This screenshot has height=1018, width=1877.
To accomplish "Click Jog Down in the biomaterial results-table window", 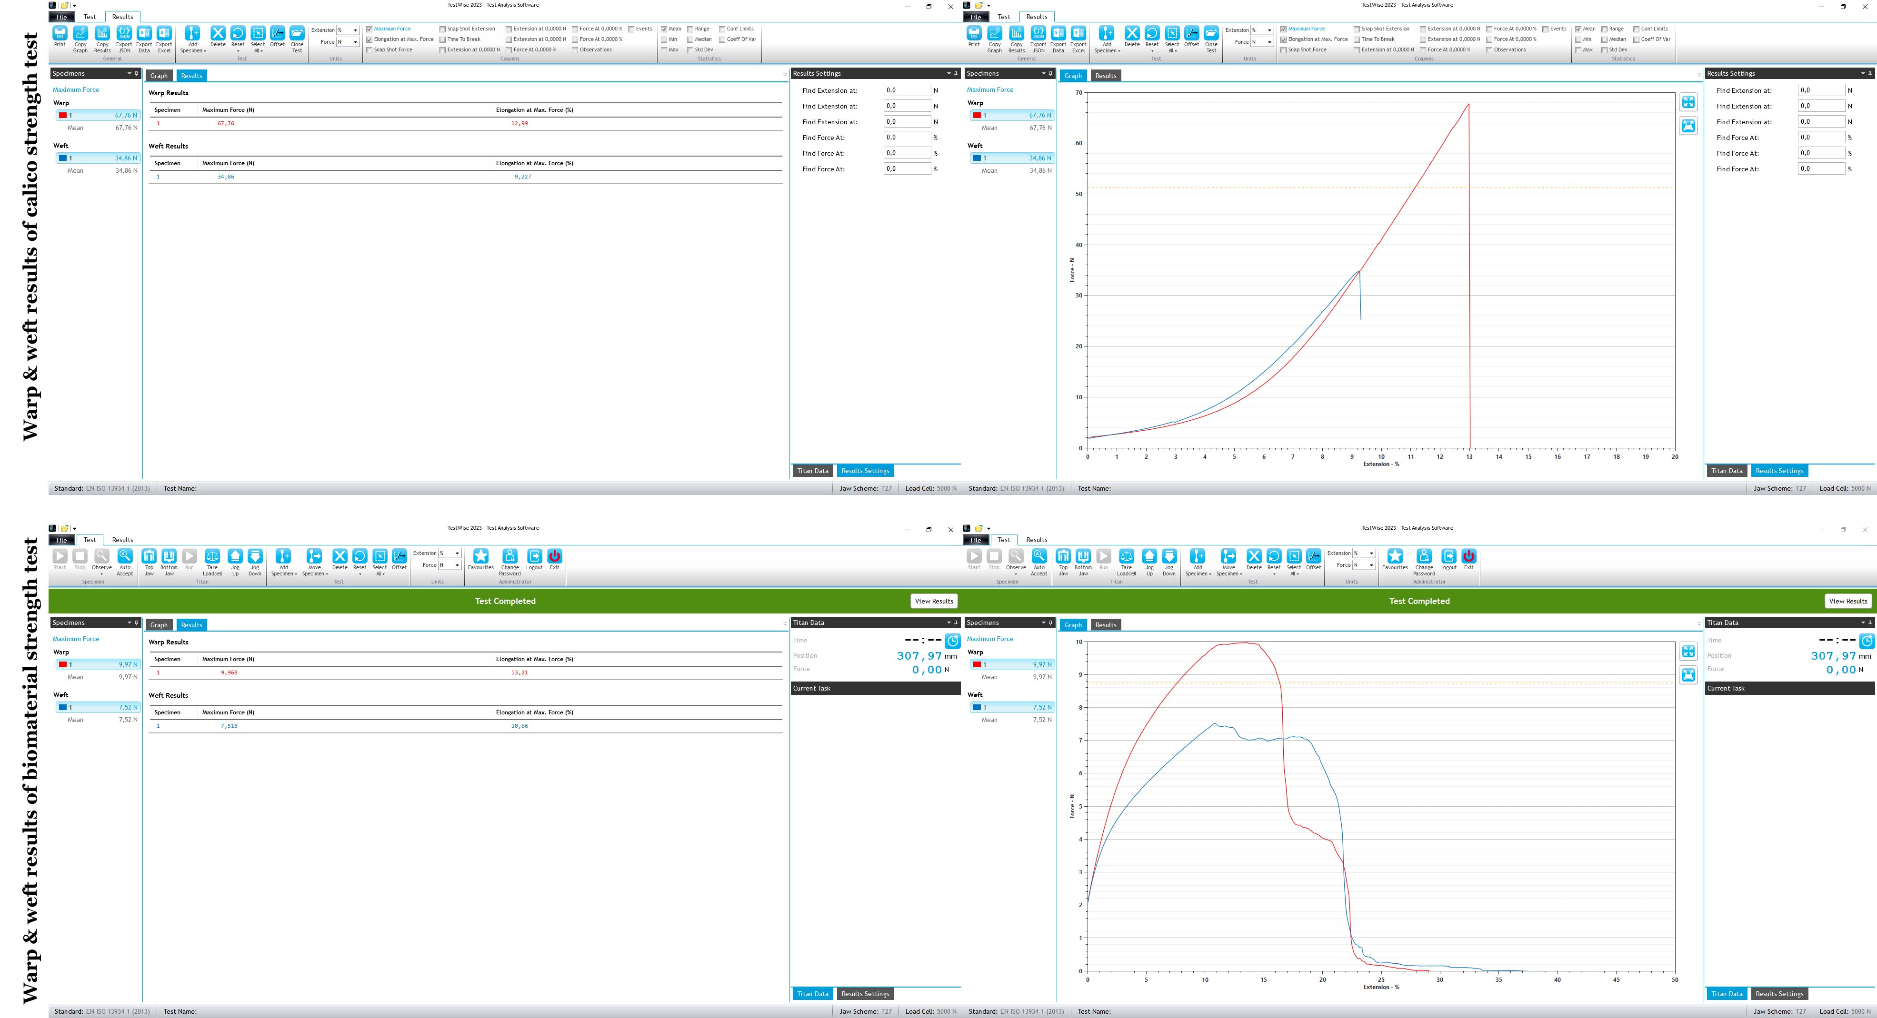I will (x=255, y=562).
